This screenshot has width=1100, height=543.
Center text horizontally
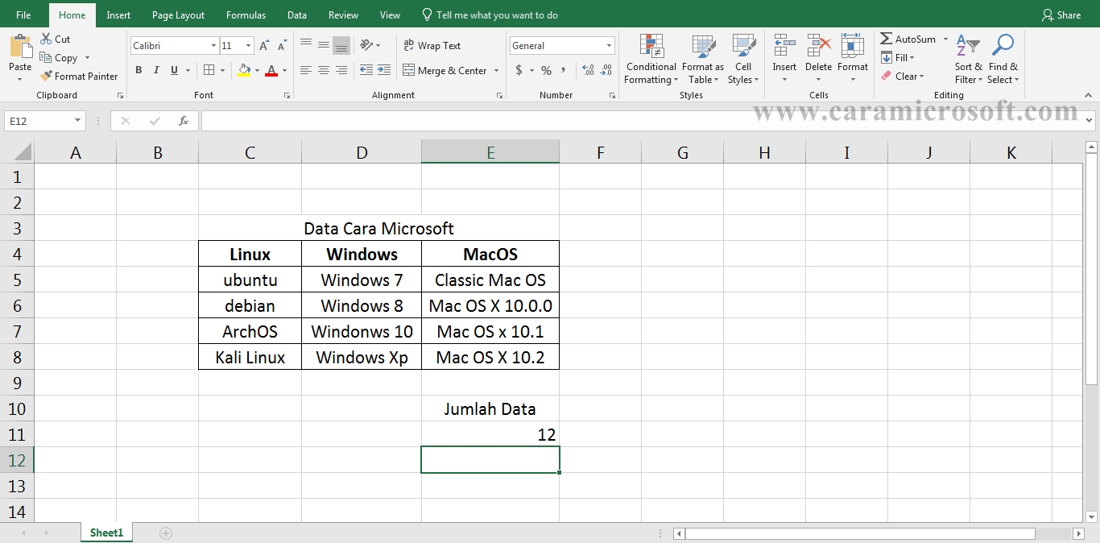pyautogui.click(x=324, y=70)
